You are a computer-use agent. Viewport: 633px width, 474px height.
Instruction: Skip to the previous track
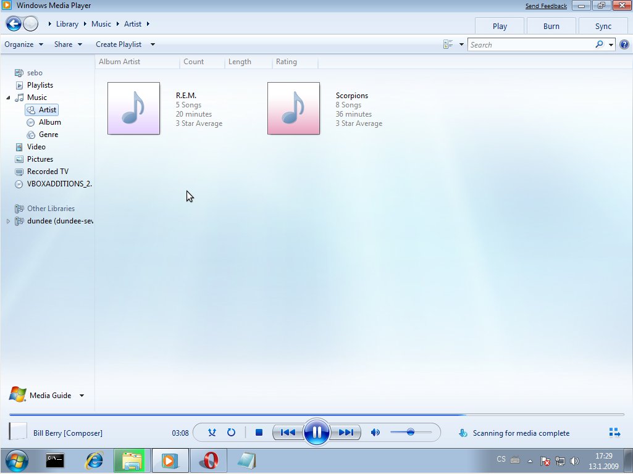click(288, 433)
